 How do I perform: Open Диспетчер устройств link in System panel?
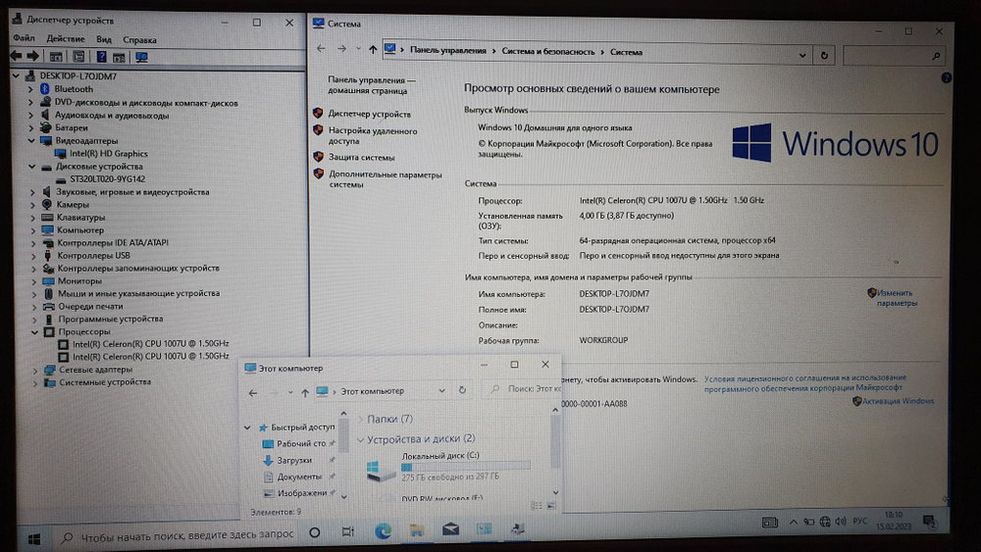click(x=370, y=115)
